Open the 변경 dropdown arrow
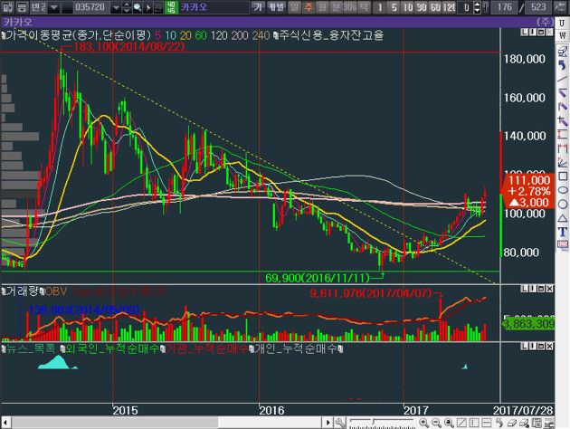Viewport: 570px width, 429px height. (54, 7)
